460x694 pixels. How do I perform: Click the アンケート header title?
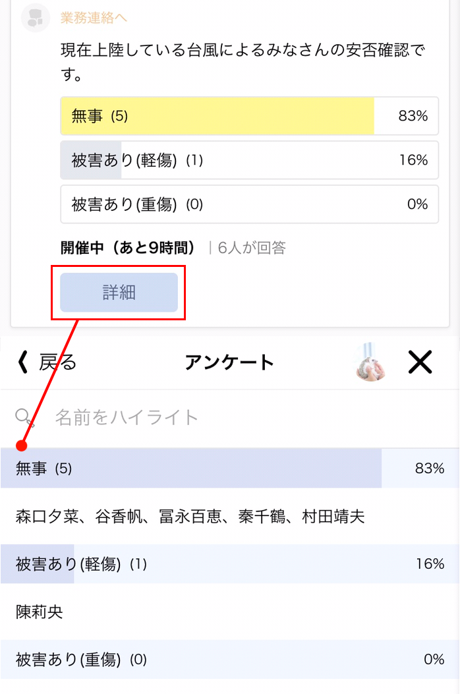229,362
